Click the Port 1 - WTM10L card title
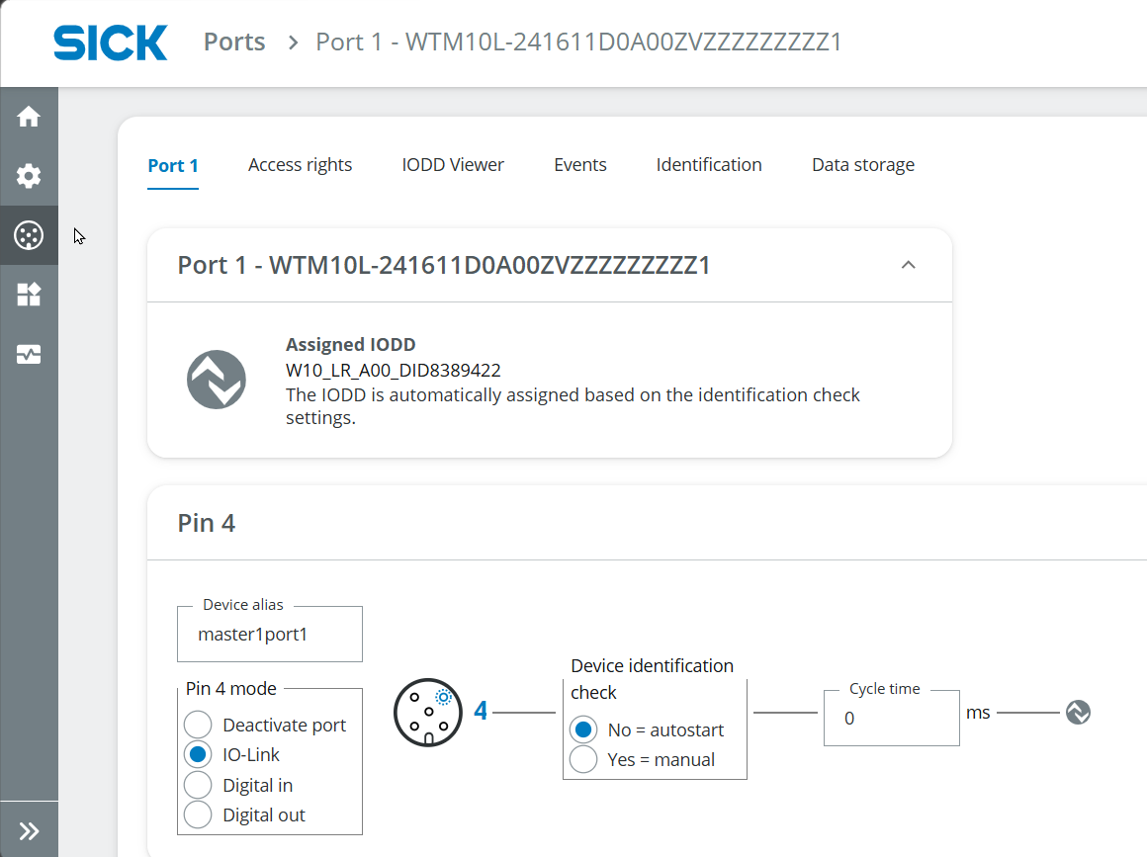Viewport: 1147px width, 857px height. (444, 265)
